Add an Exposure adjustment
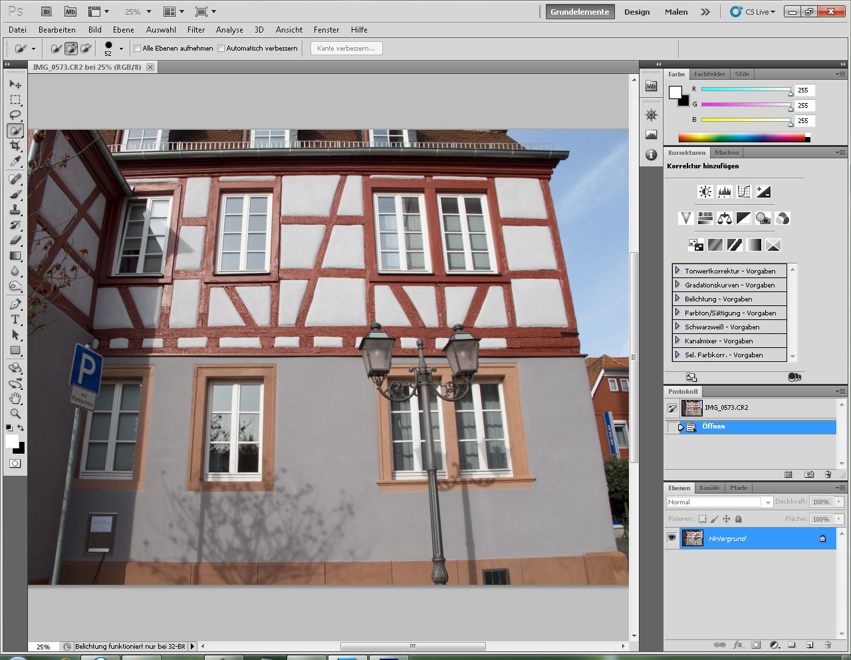 763,192
